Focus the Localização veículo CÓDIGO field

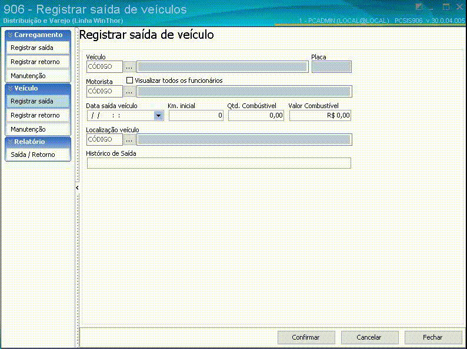pyautogui.click(x=105, y=139)
